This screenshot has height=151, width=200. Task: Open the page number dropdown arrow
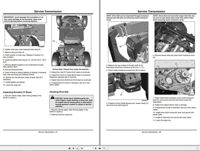click(x=93, y=148)
